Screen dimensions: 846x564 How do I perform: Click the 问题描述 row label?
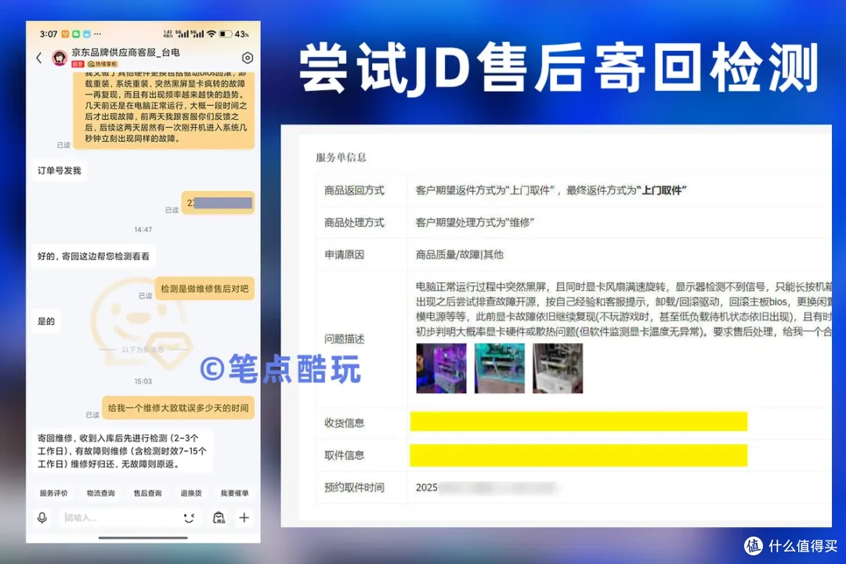[x=344, y=339]
